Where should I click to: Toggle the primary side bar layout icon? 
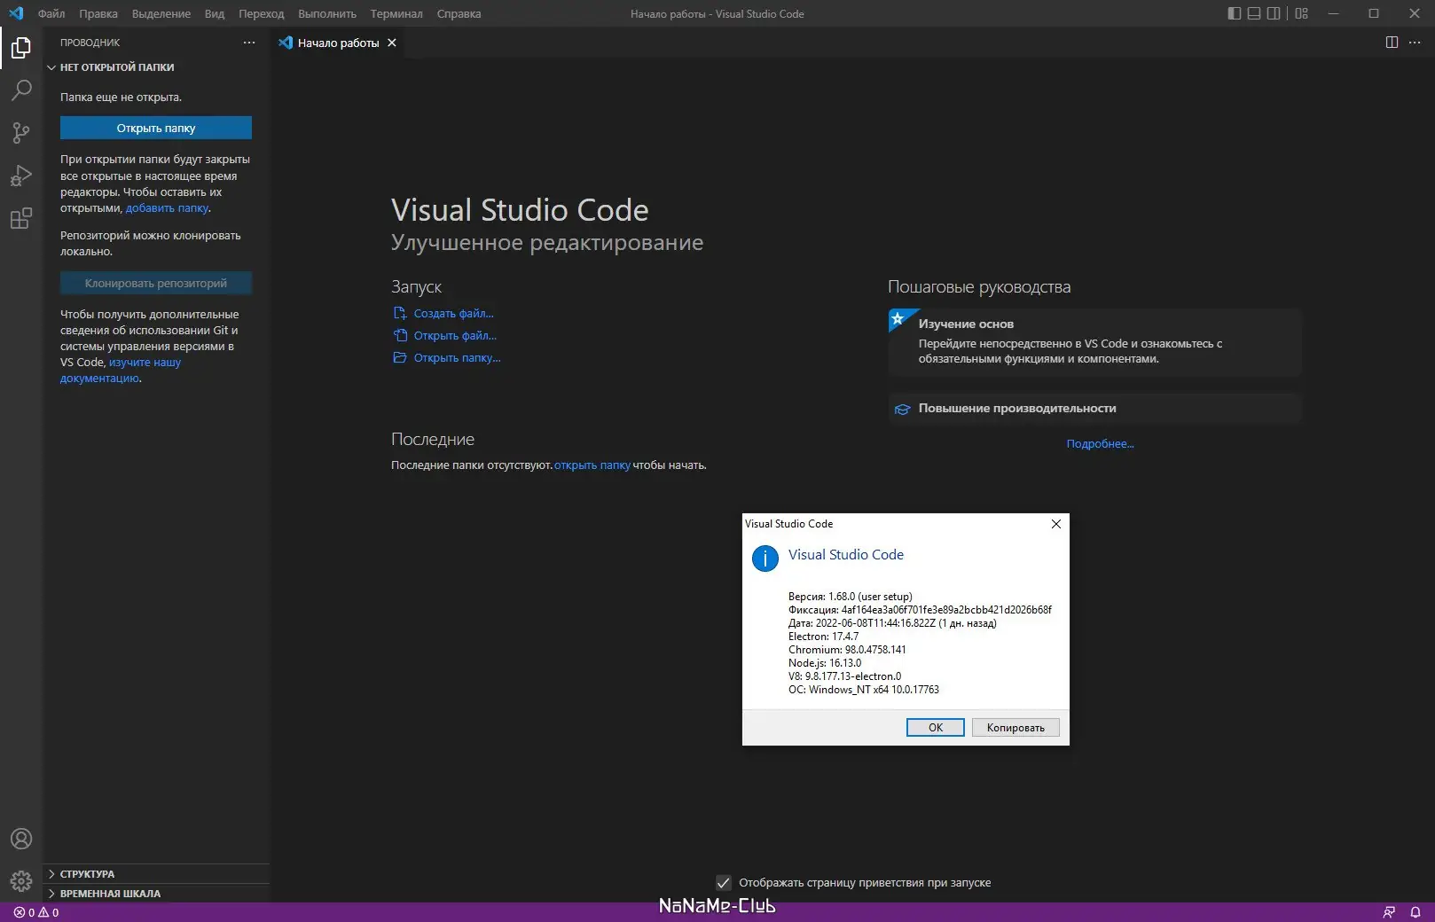coord(1235,13)
